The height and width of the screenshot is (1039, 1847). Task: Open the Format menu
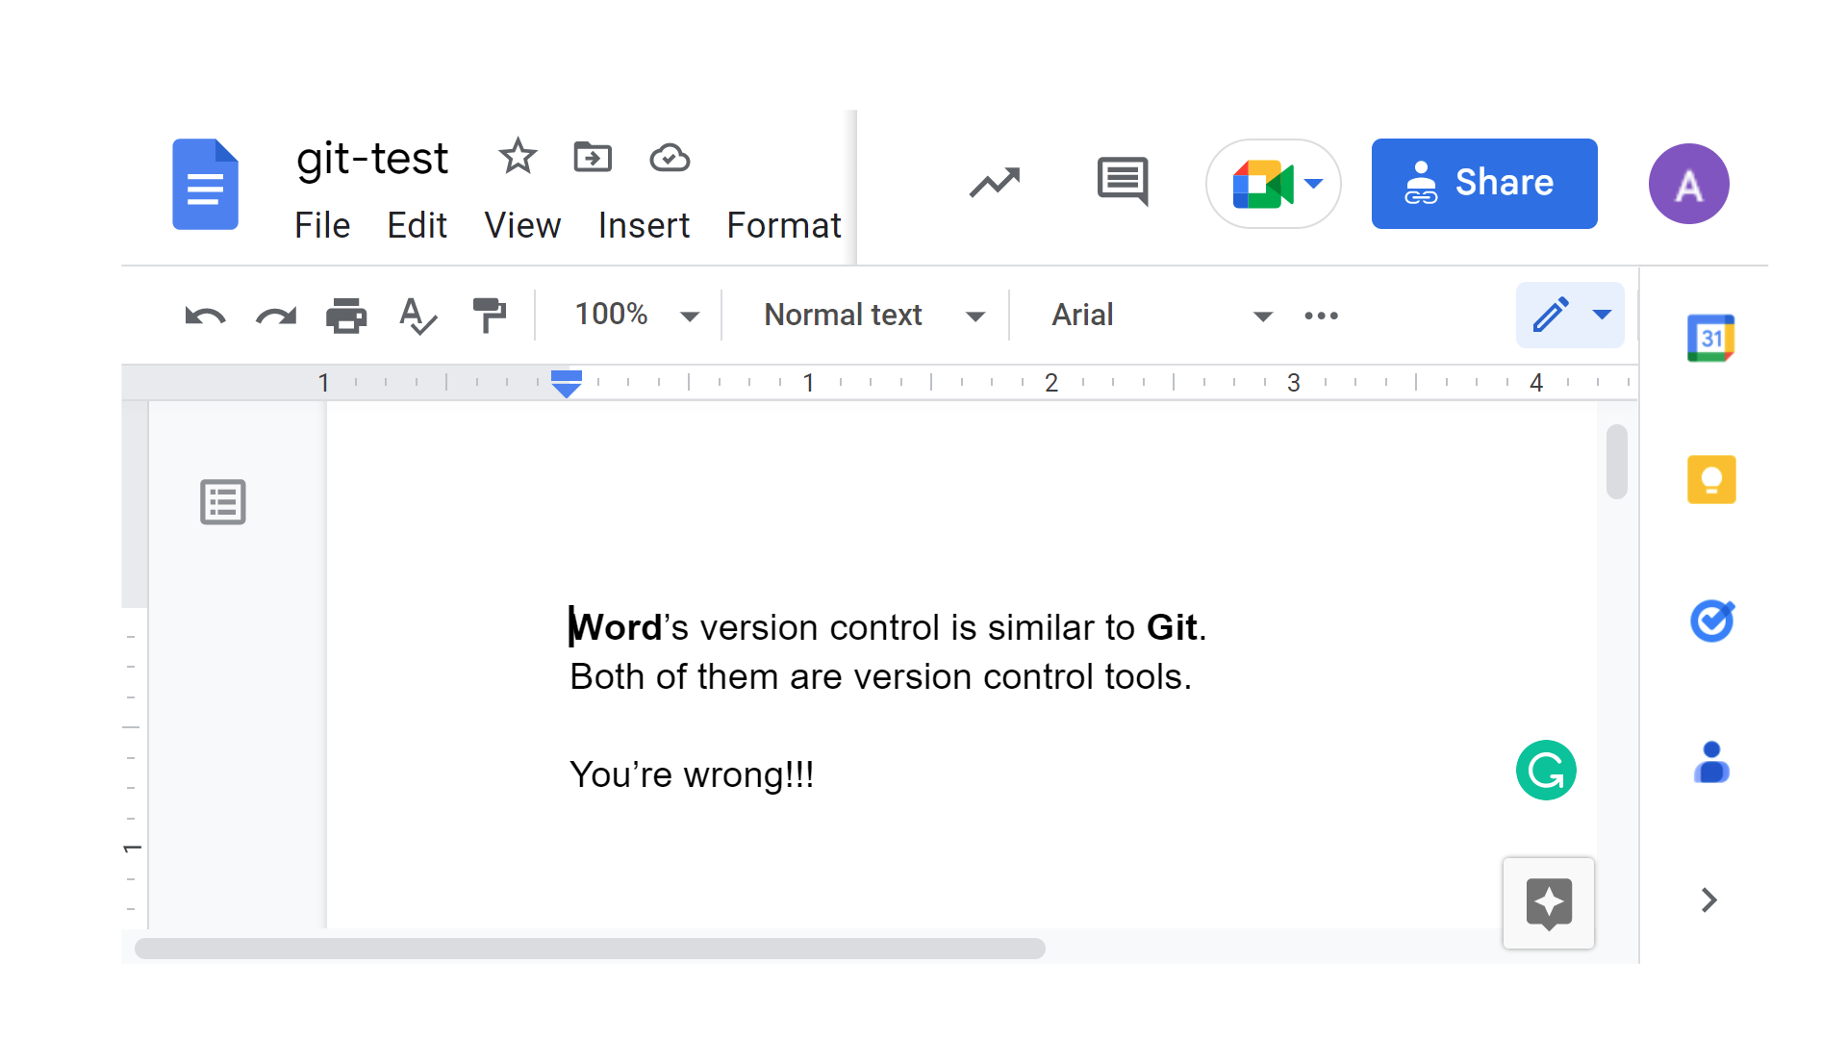tap(784, 224)
